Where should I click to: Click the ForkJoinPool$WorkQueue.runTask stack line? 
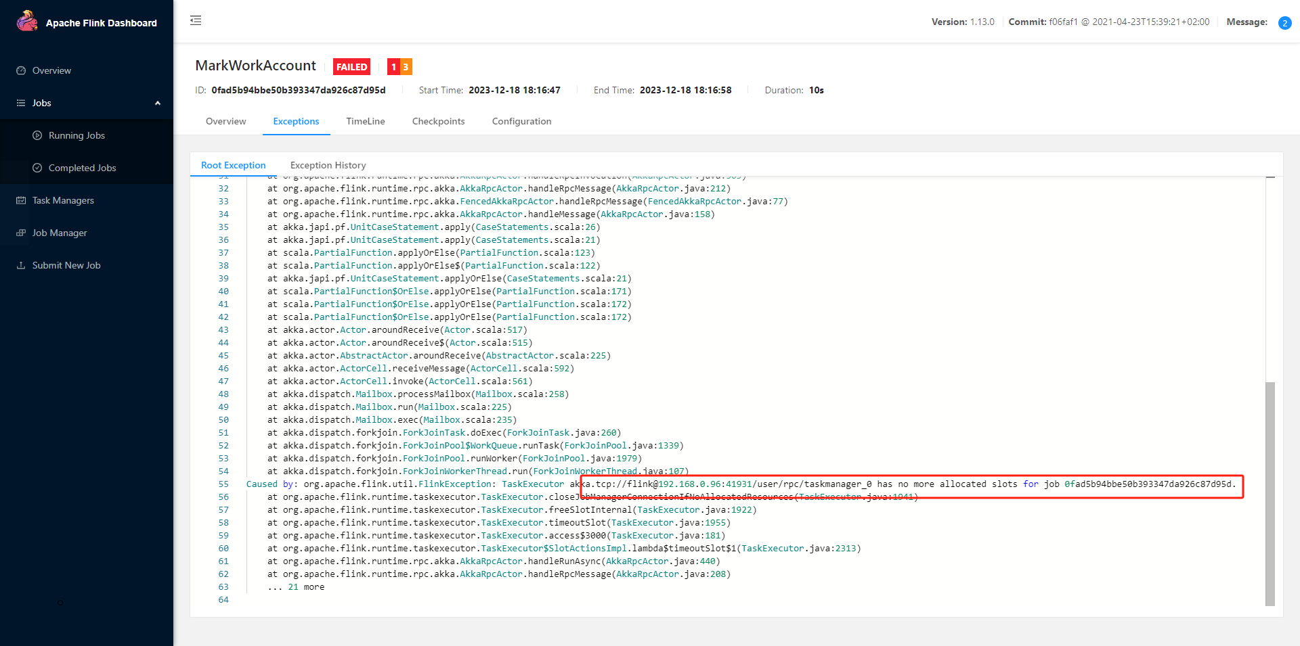click(475, 445)
